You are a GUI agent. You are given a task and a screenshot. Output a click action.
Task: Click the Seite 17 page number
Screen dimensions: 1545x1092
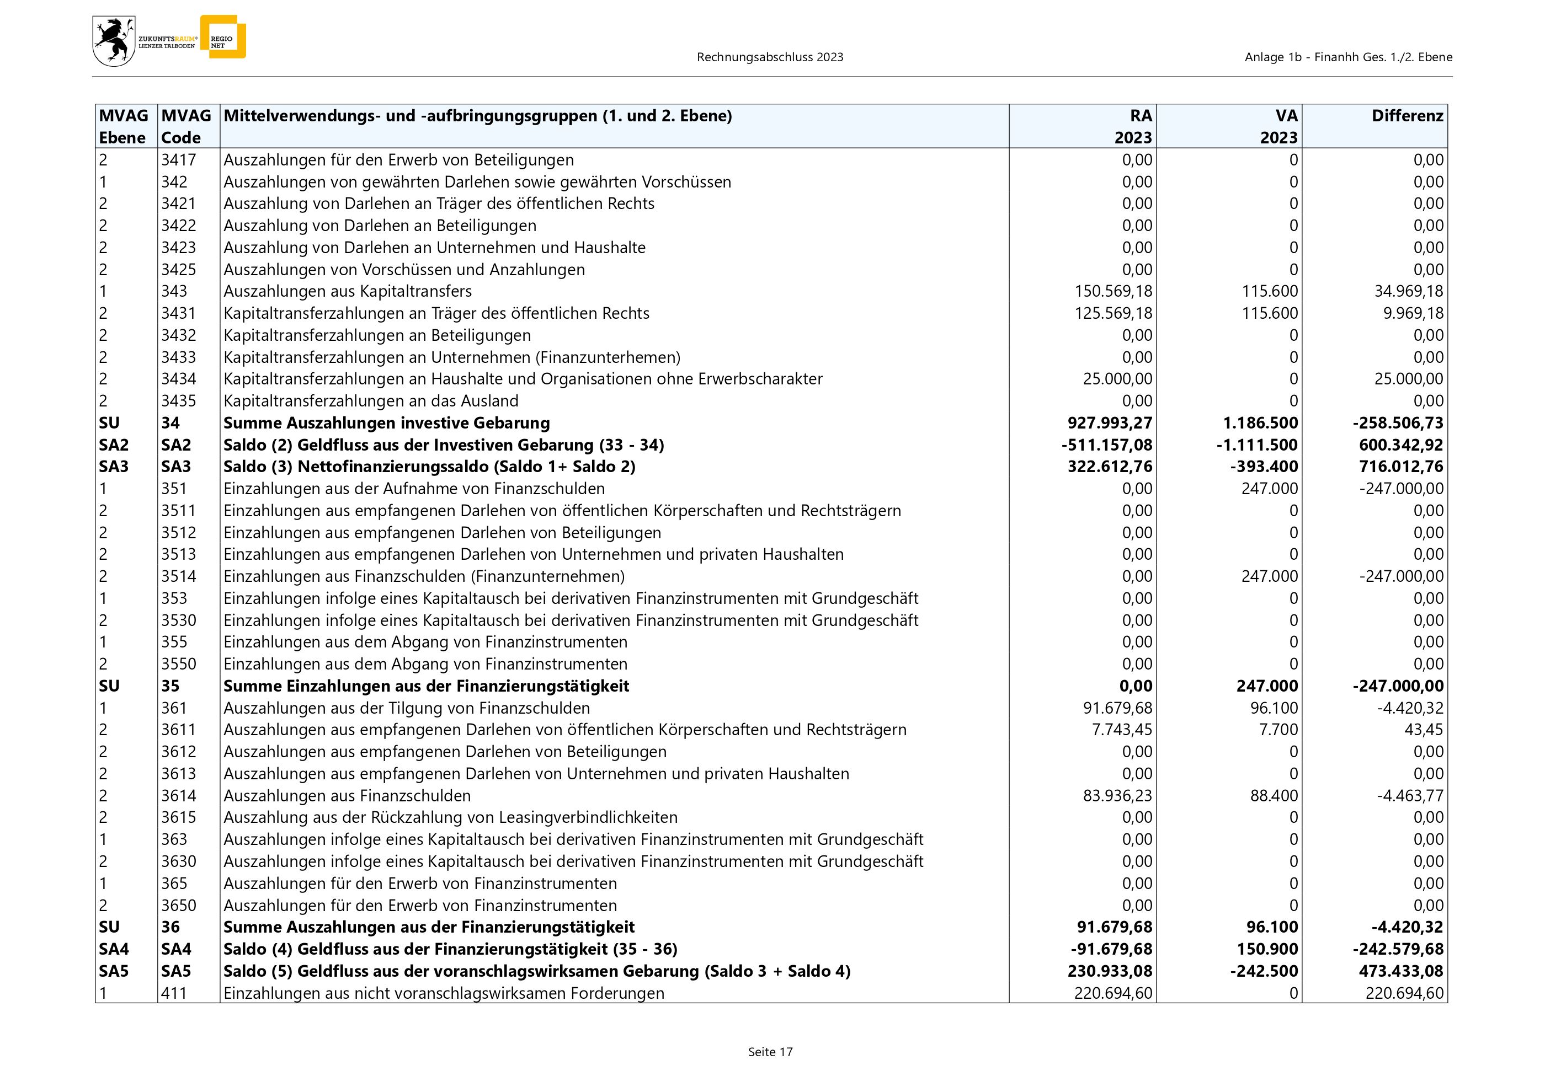click(770, 1052)
